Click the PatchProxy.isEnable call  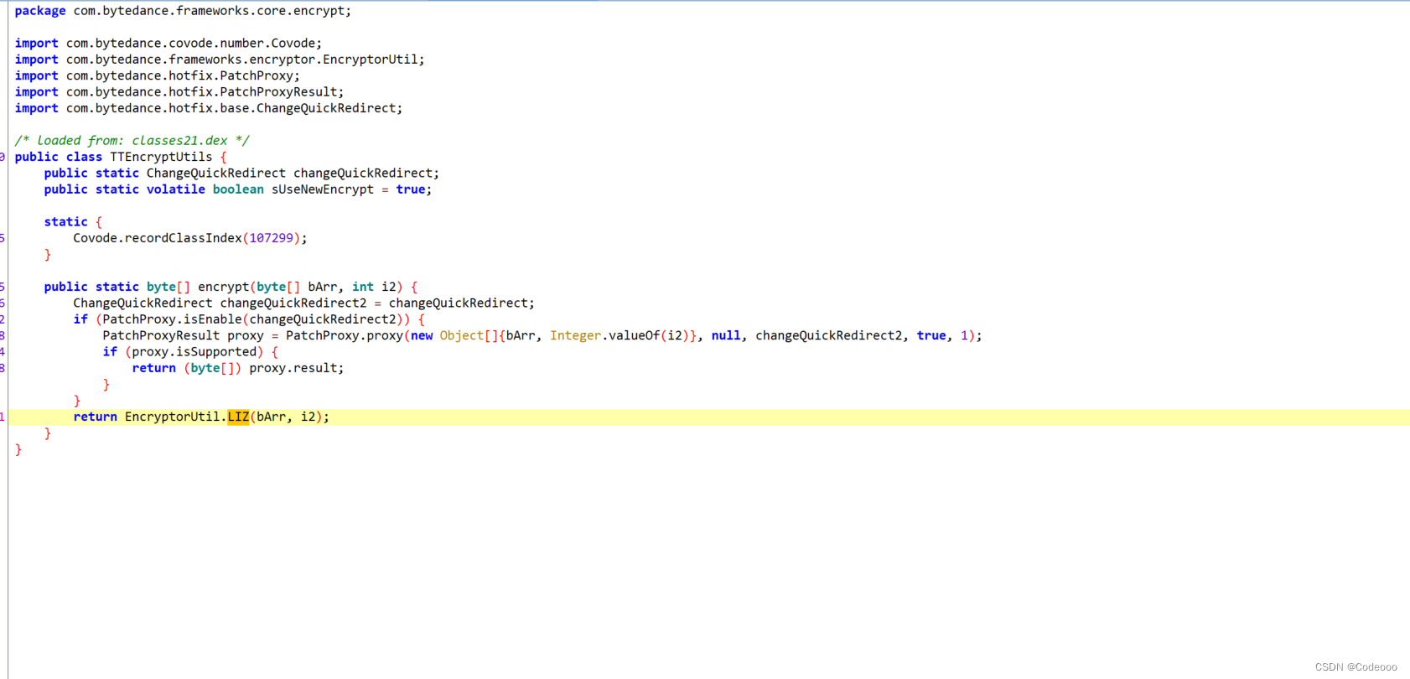(172, 319)
